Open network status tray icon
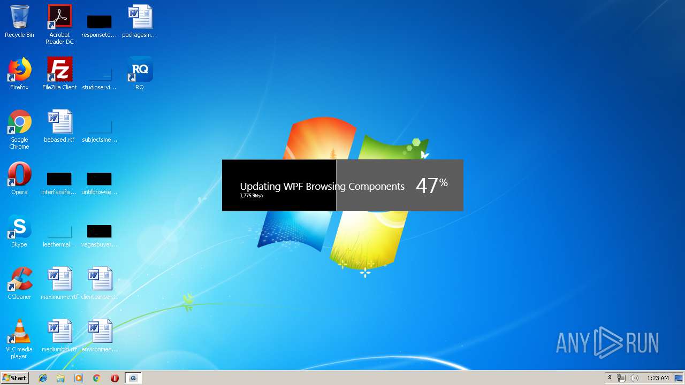The image size is (685, 385). (621, 378)
